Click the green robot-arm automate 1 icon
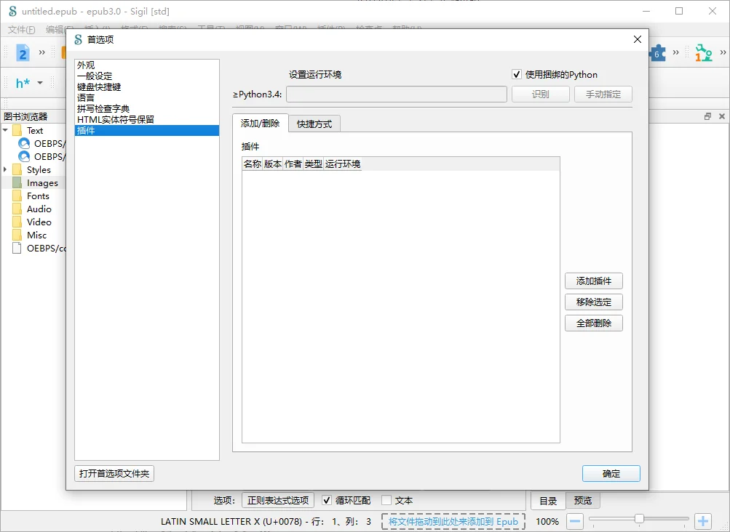 click(x=704, y=53)
